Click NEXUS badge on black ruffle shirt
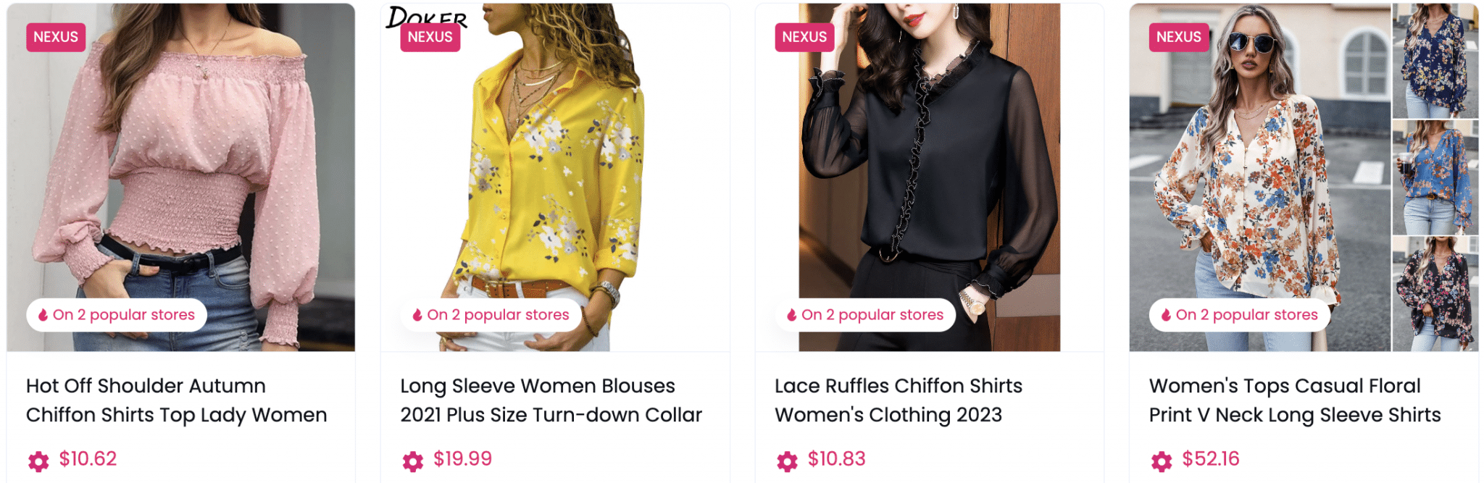 (804, 37)
